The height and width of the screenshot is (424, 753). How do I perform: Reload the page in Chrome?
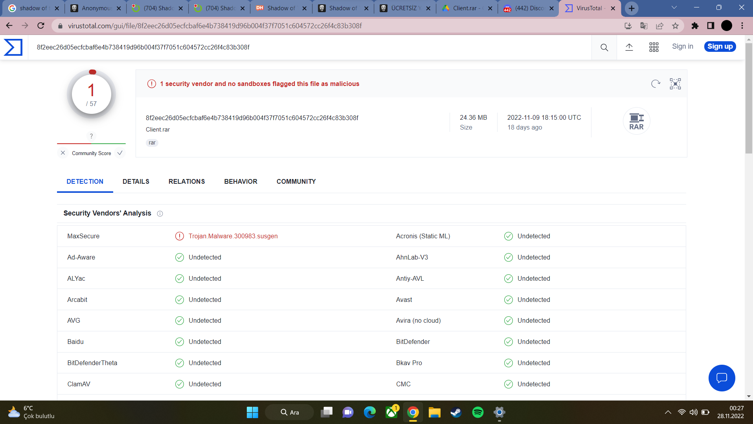tap(41, 26)
